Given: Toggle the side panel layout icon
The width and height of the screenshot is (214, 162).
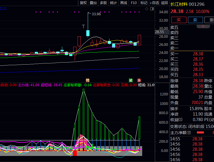Looking at the screenshot, I should click(151, 9).
